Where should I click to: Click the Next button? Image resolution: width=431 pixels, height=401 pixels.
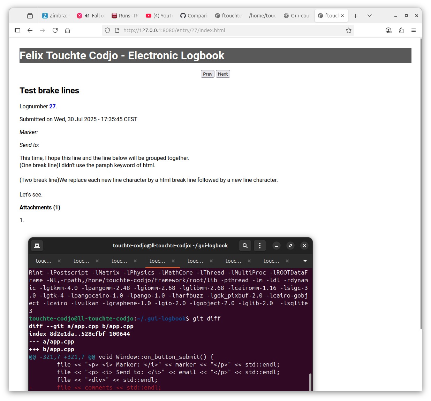point(223,74)
